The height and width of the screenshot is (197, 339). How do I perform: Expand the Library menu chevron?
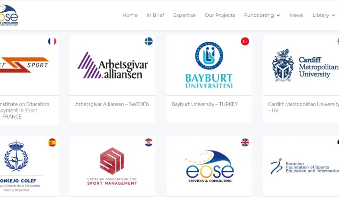coord(333,15)
